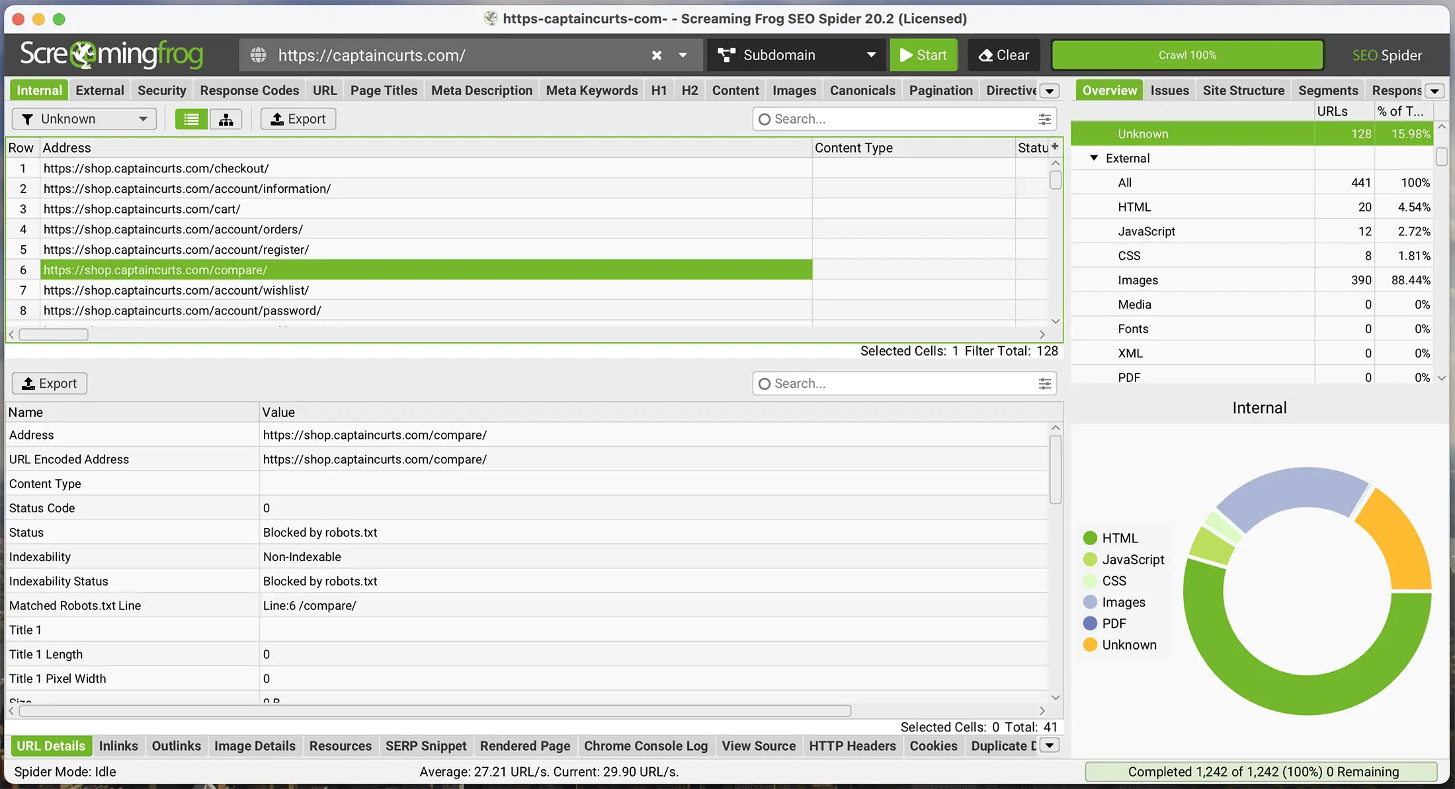
Task: Open URL history dropdown arrow
Action: [683, 55]
